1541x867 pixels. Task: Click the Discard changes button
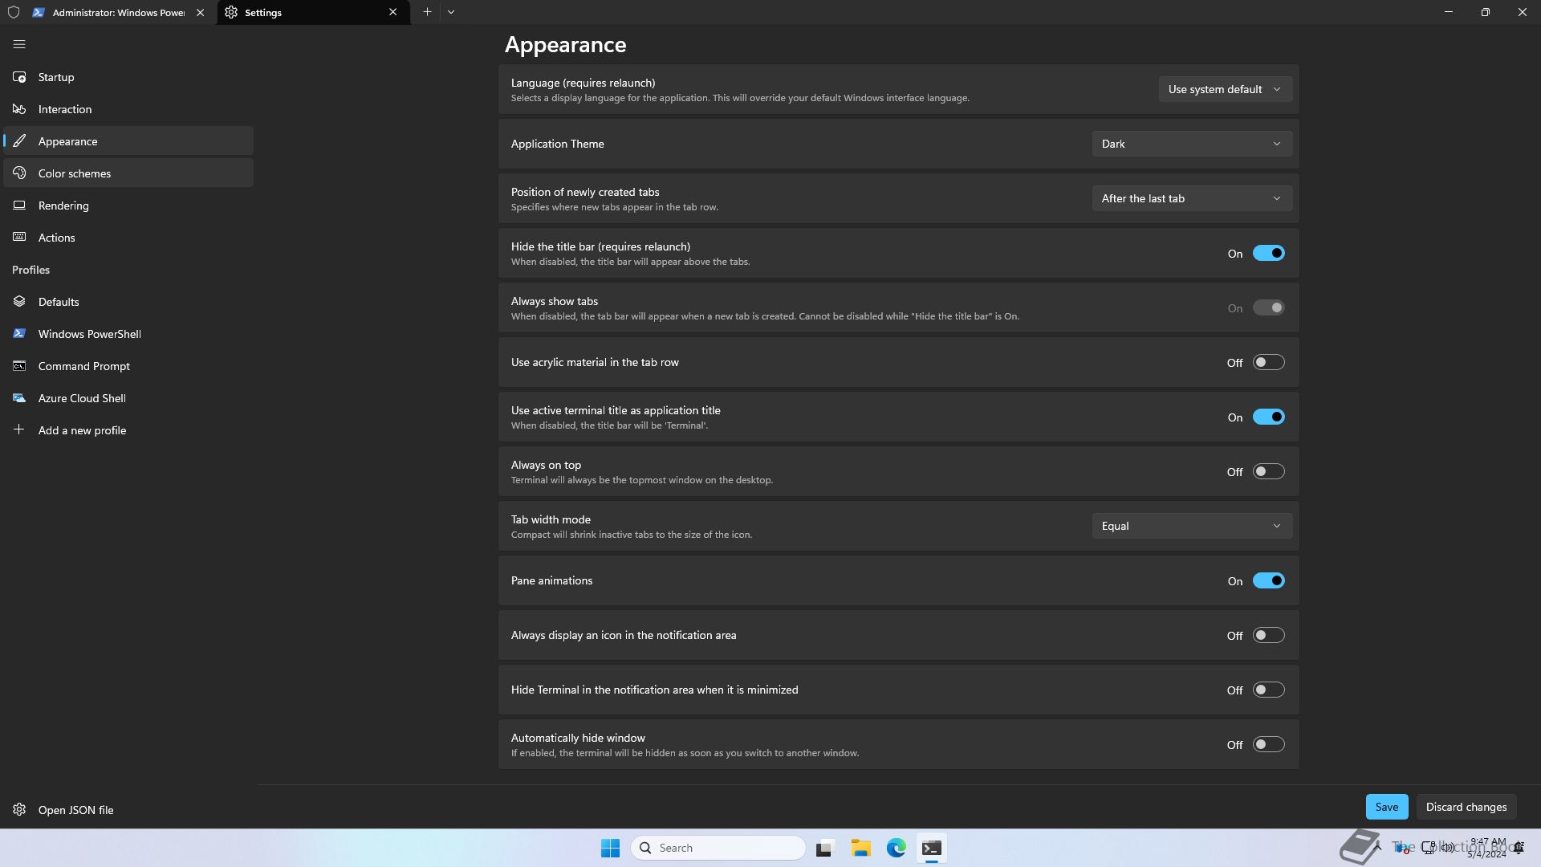click(x=1466, y=808)
